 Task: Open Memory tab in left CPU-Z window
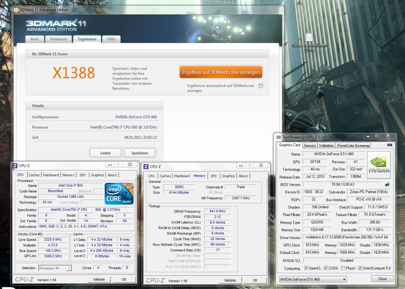click(x=68, y=175)
